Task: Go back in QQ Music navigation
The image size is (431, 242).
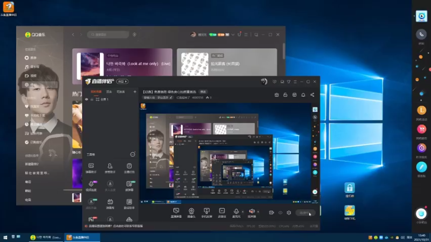Action: tap(73, 34)
